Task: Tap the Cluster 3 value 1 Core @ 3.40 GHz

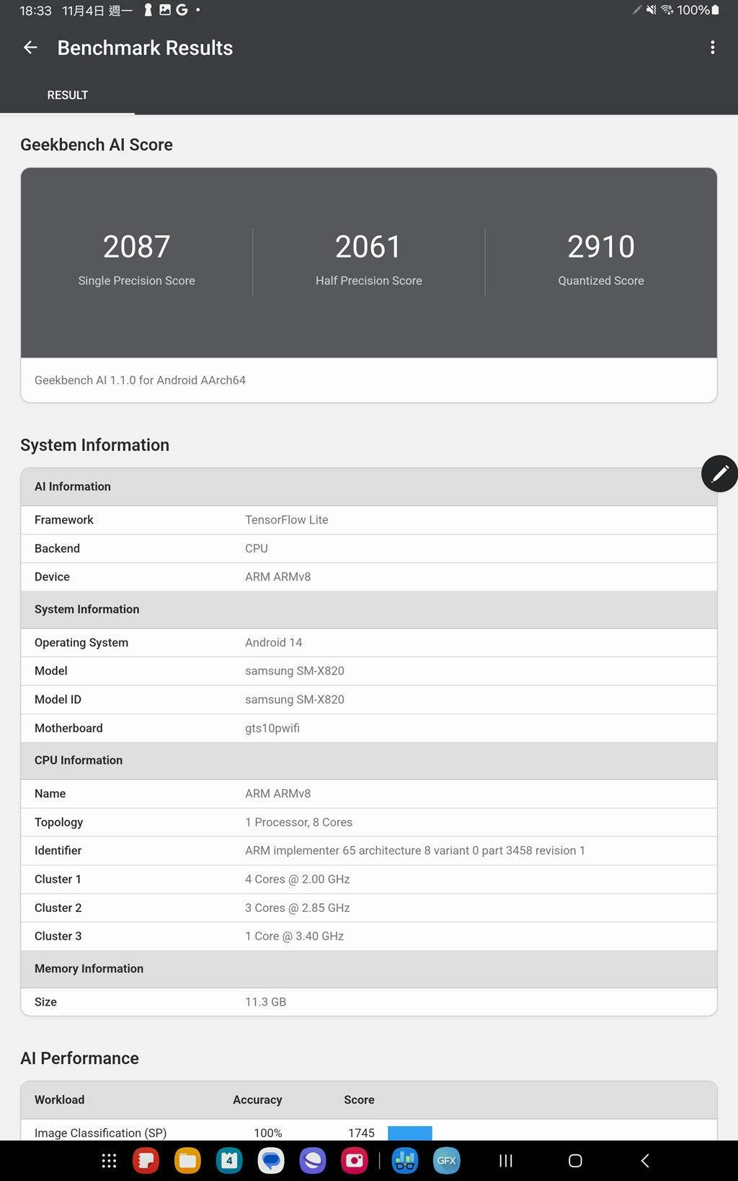Action: pos(295,936)
